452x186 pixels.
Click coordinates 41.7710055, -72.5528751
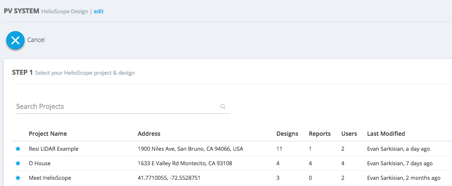[169, 178]
